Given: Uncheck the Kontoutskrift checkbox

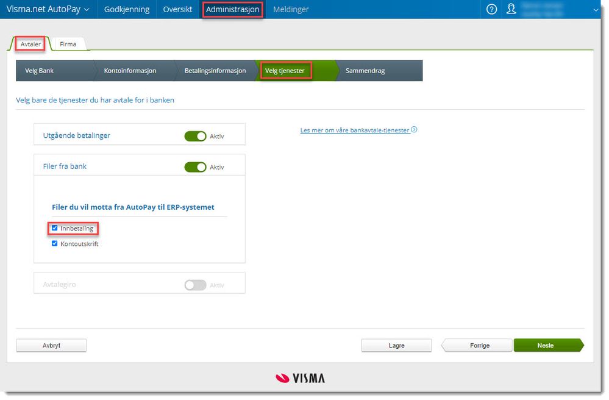Looking at the screenshot, I should tap(55, 244).
